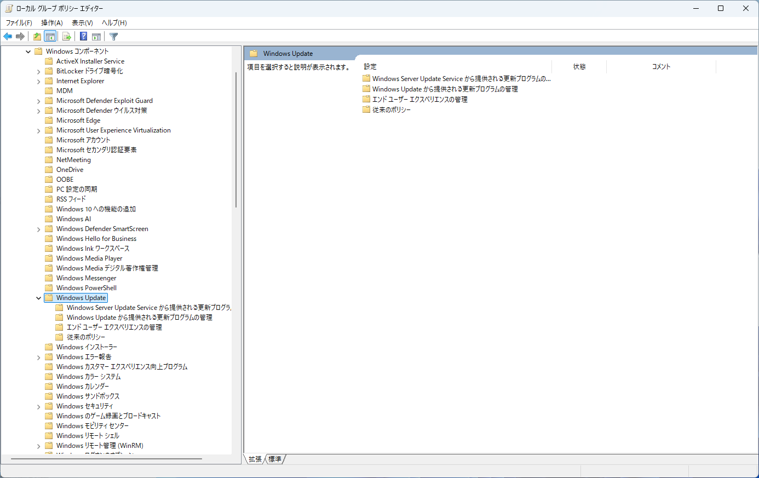
Task: Expand the BitLocker ドライブ暗号化 node
Action: point(39,72)
